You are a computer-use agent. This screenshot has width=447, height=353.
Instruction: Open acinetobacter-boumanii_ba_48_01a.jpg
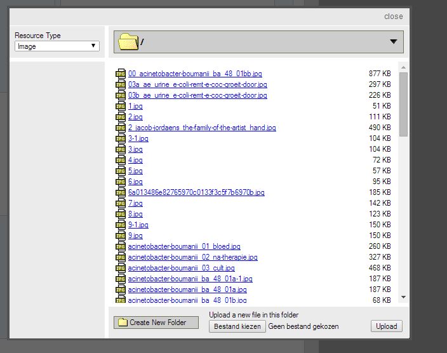(187, 290)
